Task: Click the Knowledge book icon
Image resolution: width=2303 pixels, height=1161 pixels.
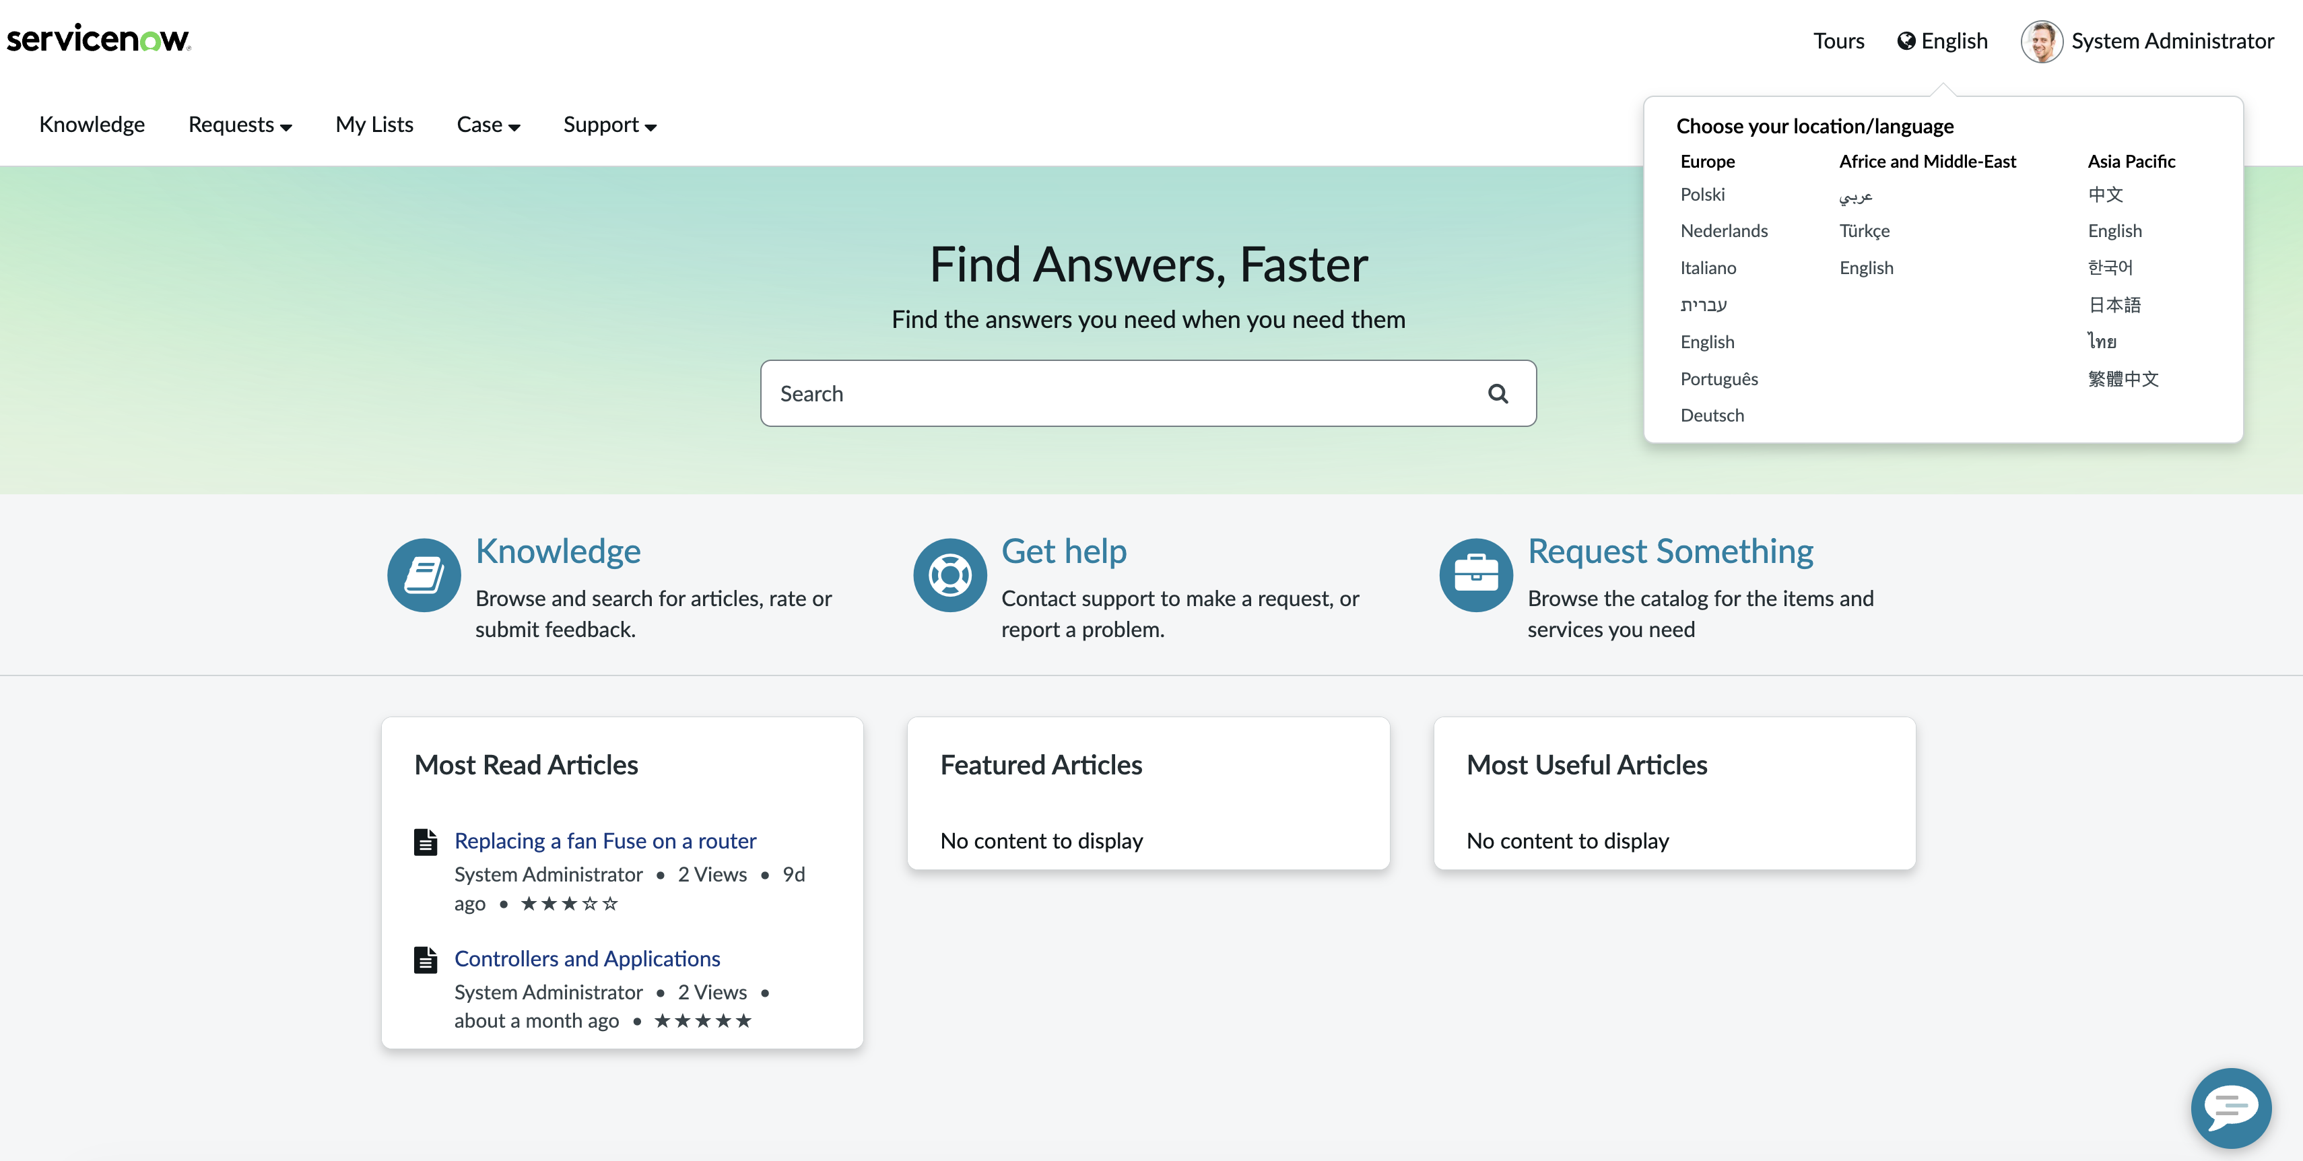Action: tap(424, 574)
